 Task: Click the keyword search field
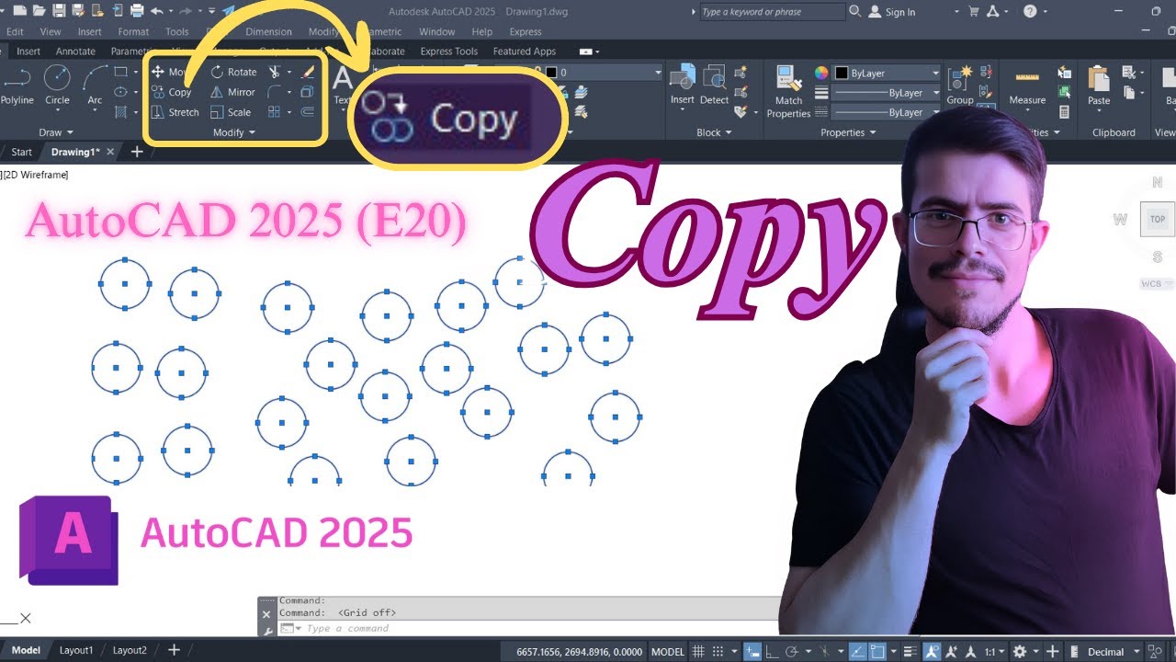coord(771,12)
